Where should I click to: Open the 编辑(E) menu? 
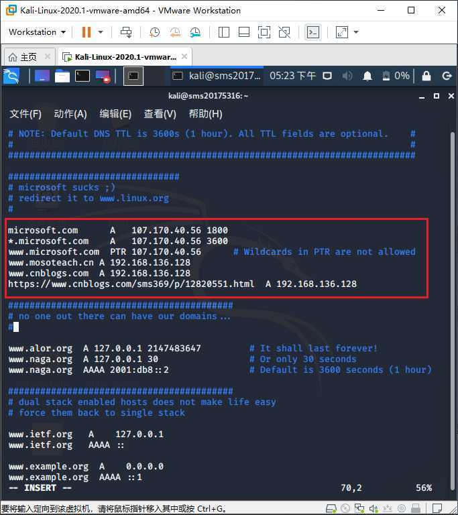(115, 114)
